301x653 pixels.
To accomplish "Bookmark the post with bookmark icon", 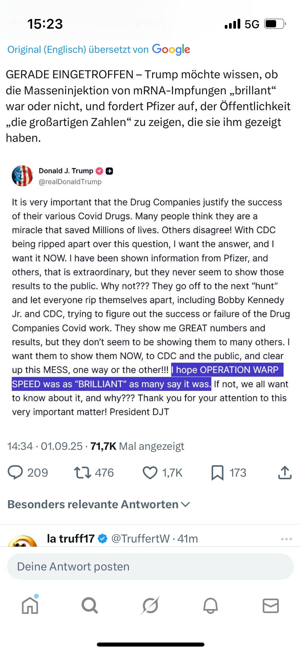I will point(217,472).
